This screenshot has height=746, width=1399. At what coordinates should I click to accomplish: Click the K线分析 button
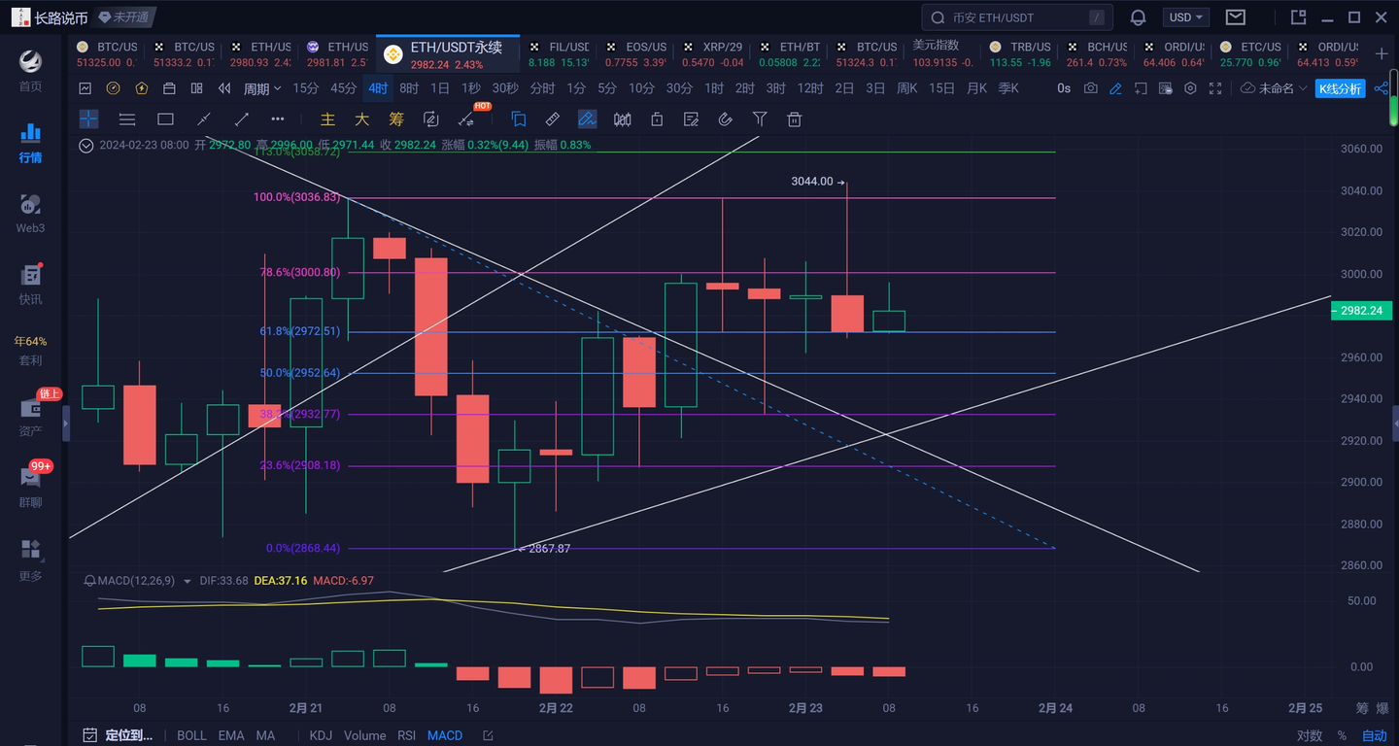pyautogui.click(x=1341, y=88)
